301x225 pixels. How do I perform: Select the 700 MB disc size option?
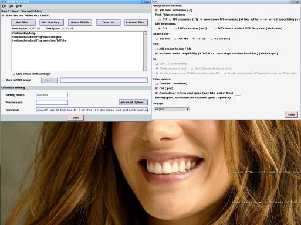coord(175,39)
